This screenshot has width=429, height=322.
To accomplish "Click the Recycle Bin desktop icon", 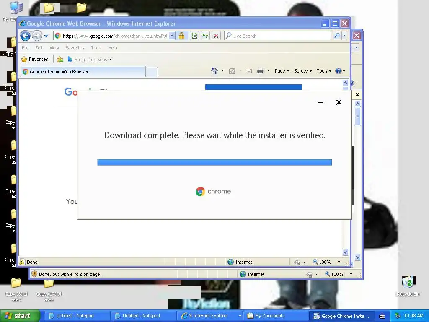I will click(408, 286).
